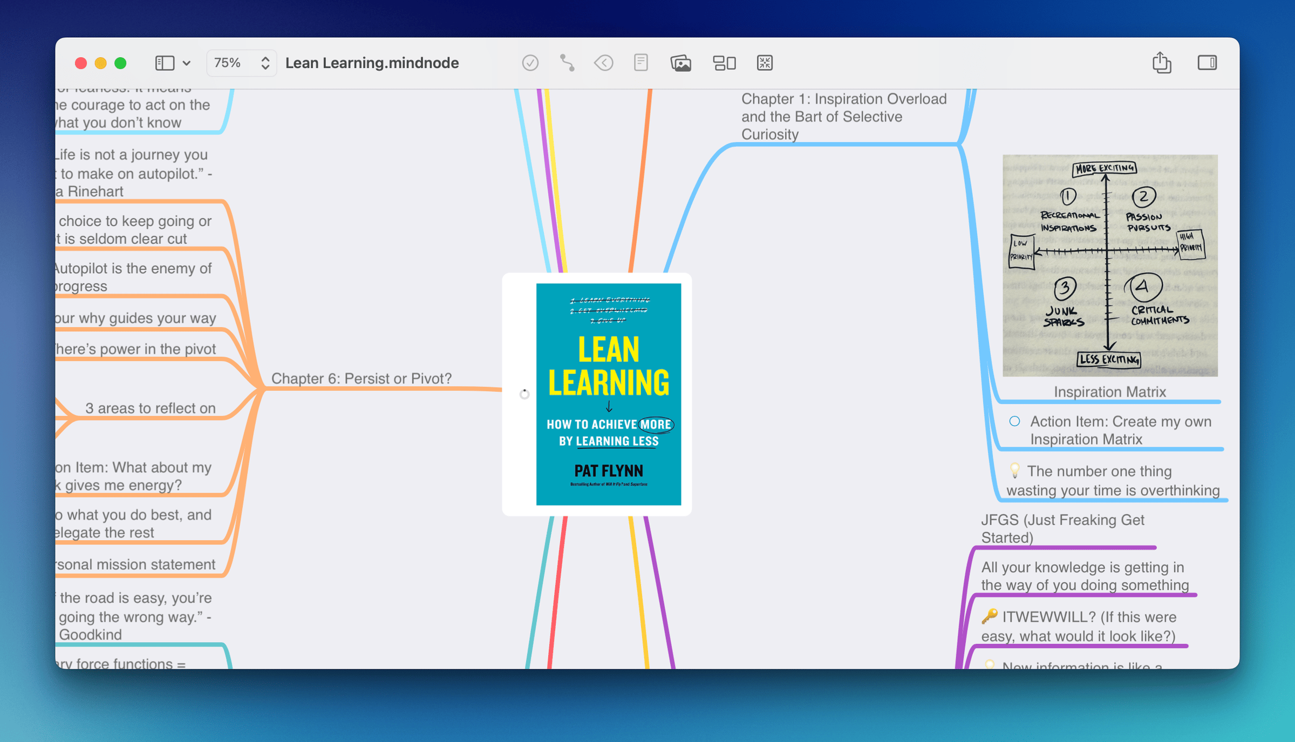
Task: Select the Chapter 6: Persist or Pivot? node
Action: pyautogui.click(x=362, y=378)
